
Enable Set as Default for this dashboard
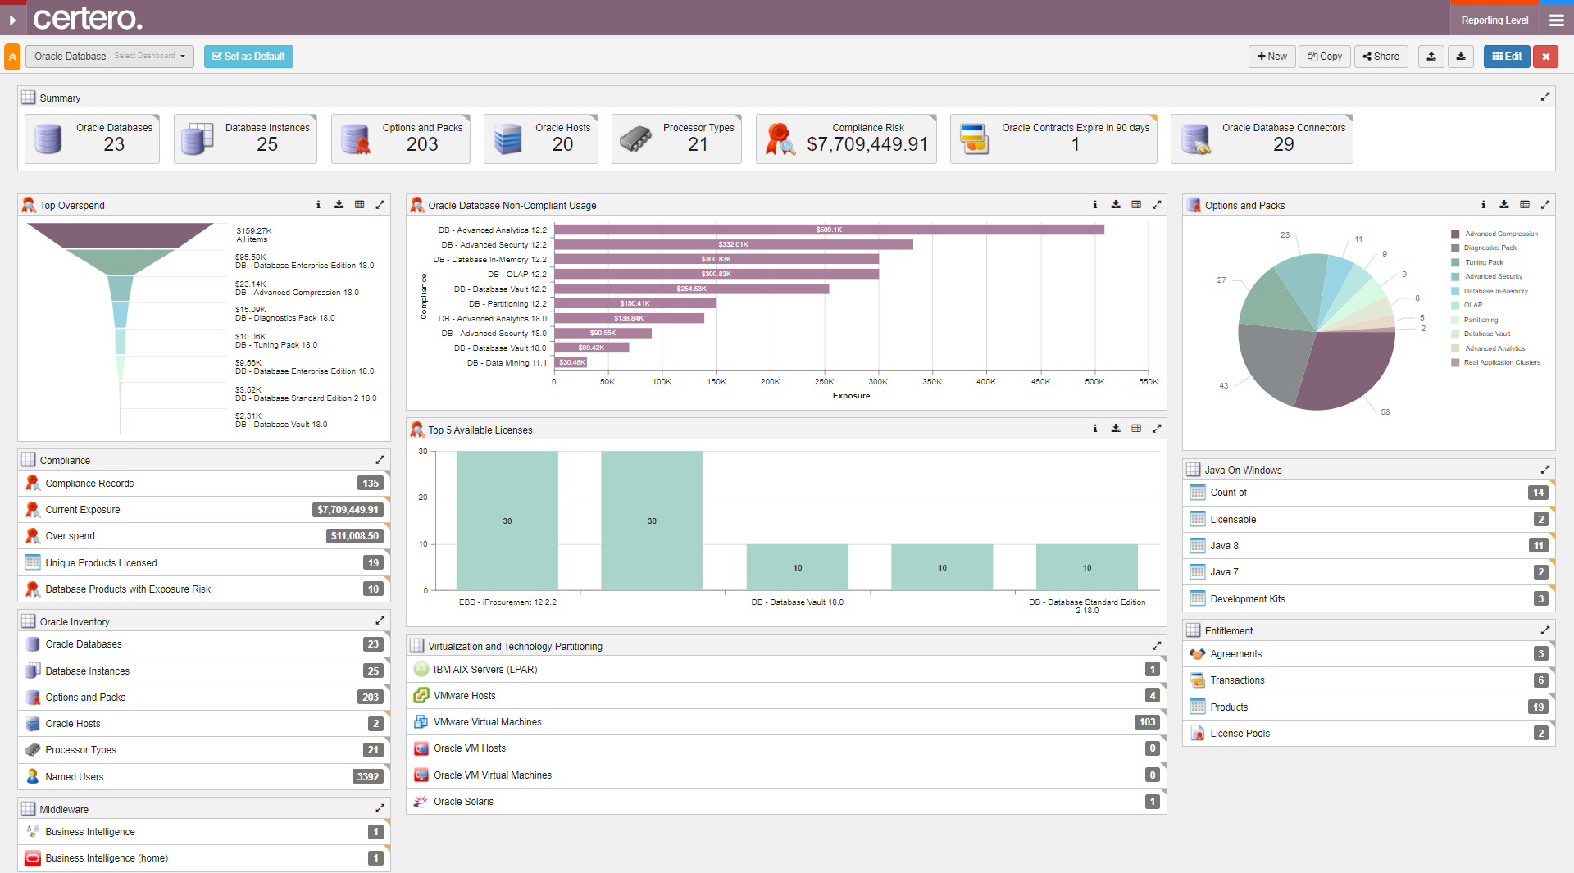[x=248, y=57]
